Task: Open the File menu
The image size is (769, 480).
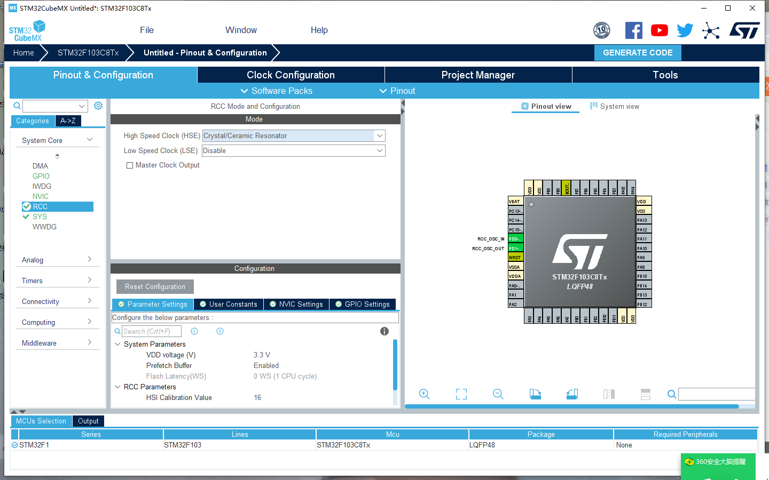Action: 147,30
